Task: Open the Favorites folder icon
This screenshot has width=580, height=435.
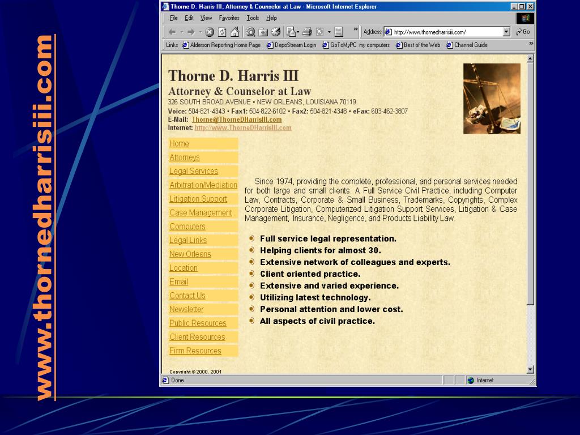Action: [x=263, y=32]
